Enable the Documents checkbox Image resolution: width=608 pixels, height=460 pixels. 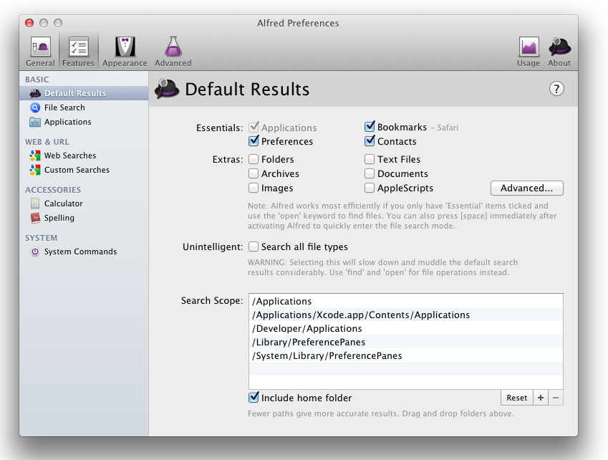click(370, 173)
